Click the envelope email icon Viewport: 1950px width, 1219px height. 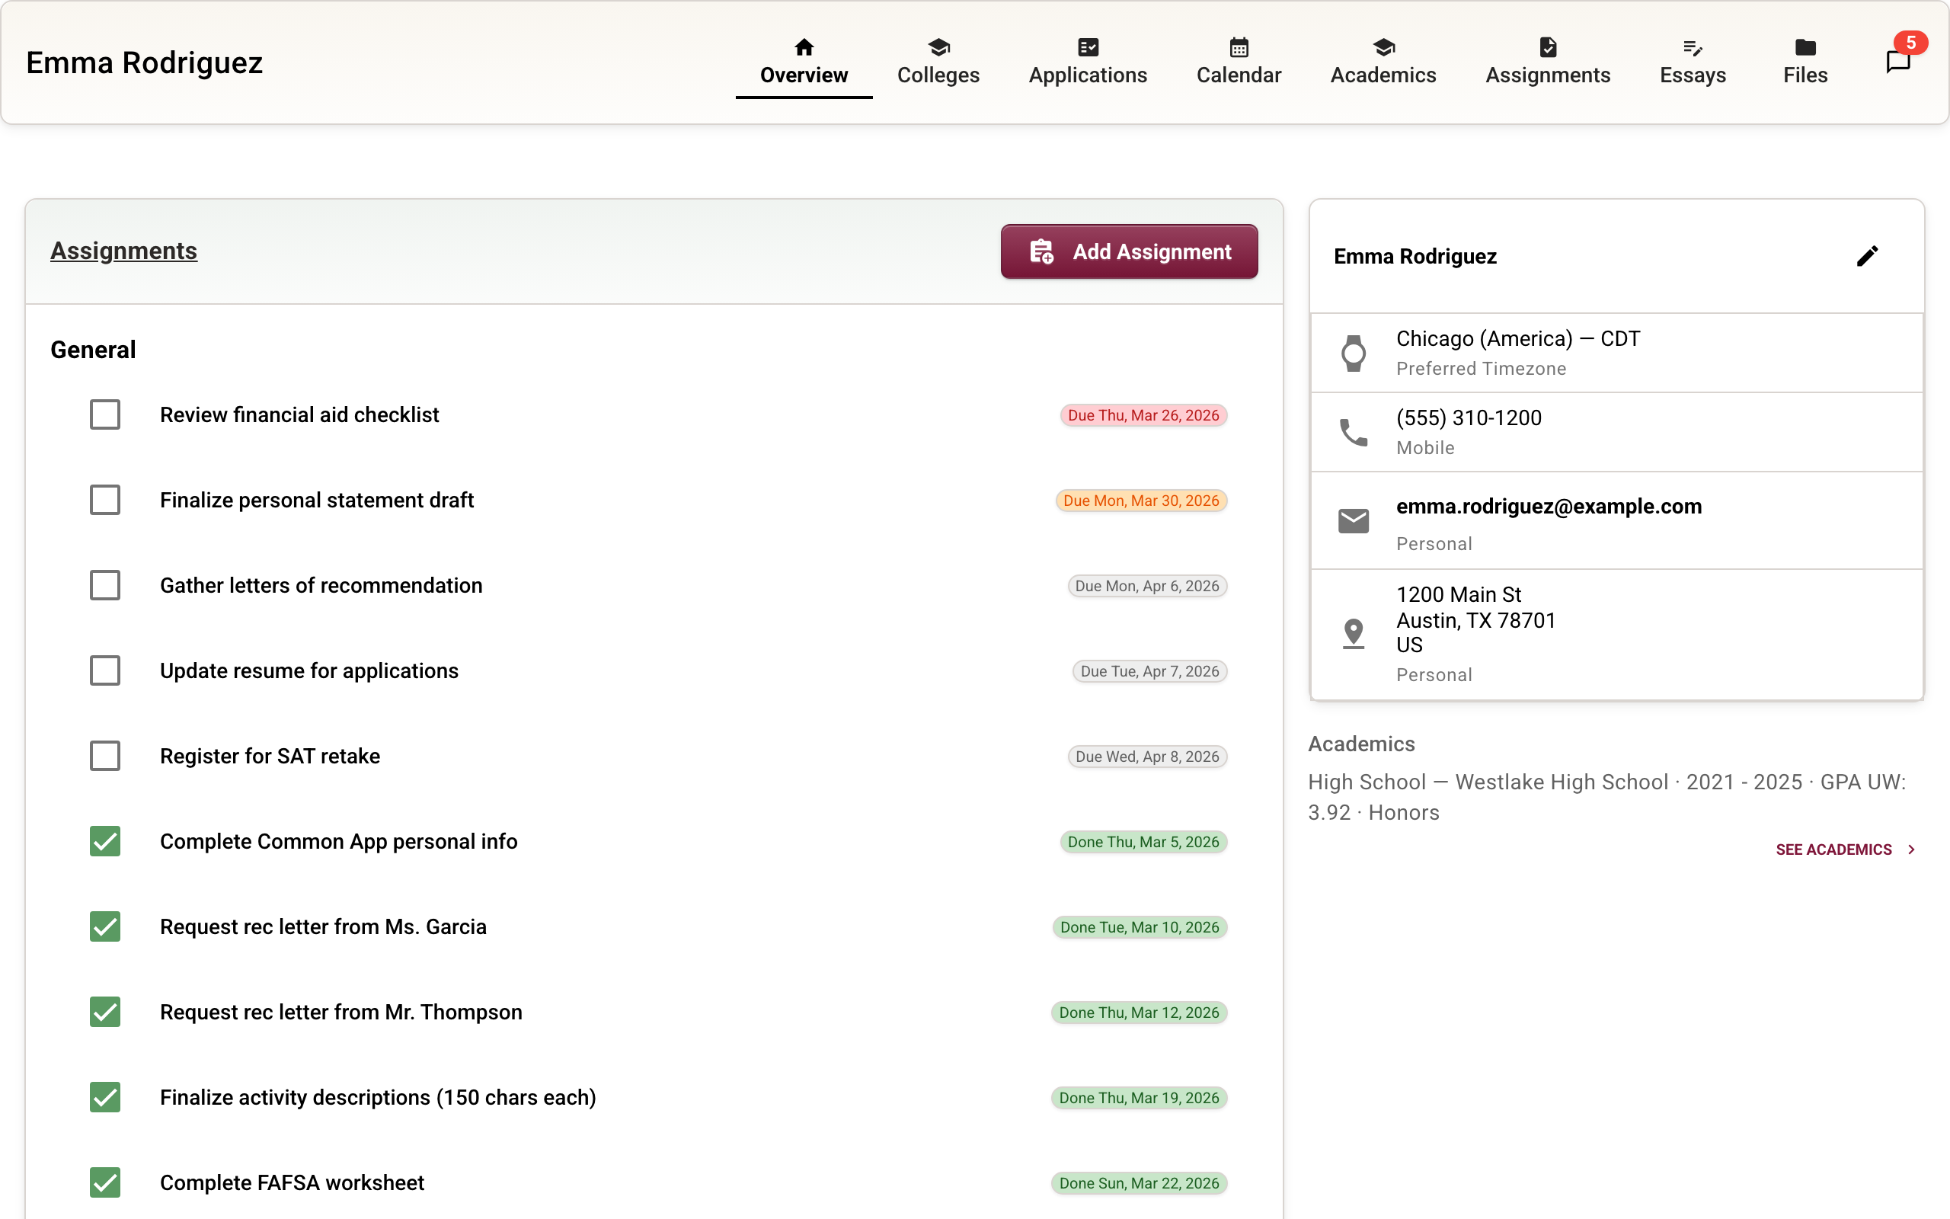1353,521
